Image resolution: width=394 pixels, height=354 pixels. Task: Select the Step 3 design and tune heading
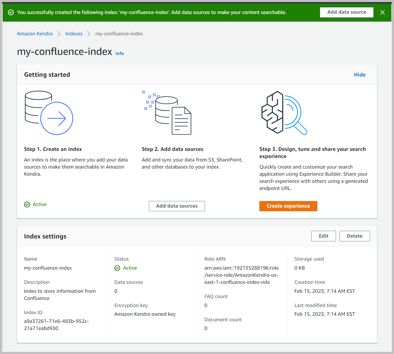point(313,153)
